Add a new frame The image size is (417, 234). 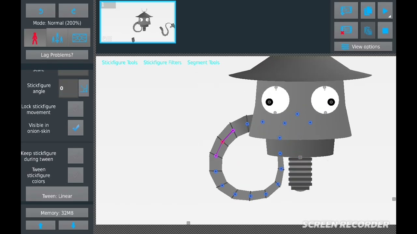[x=346, y=11]
